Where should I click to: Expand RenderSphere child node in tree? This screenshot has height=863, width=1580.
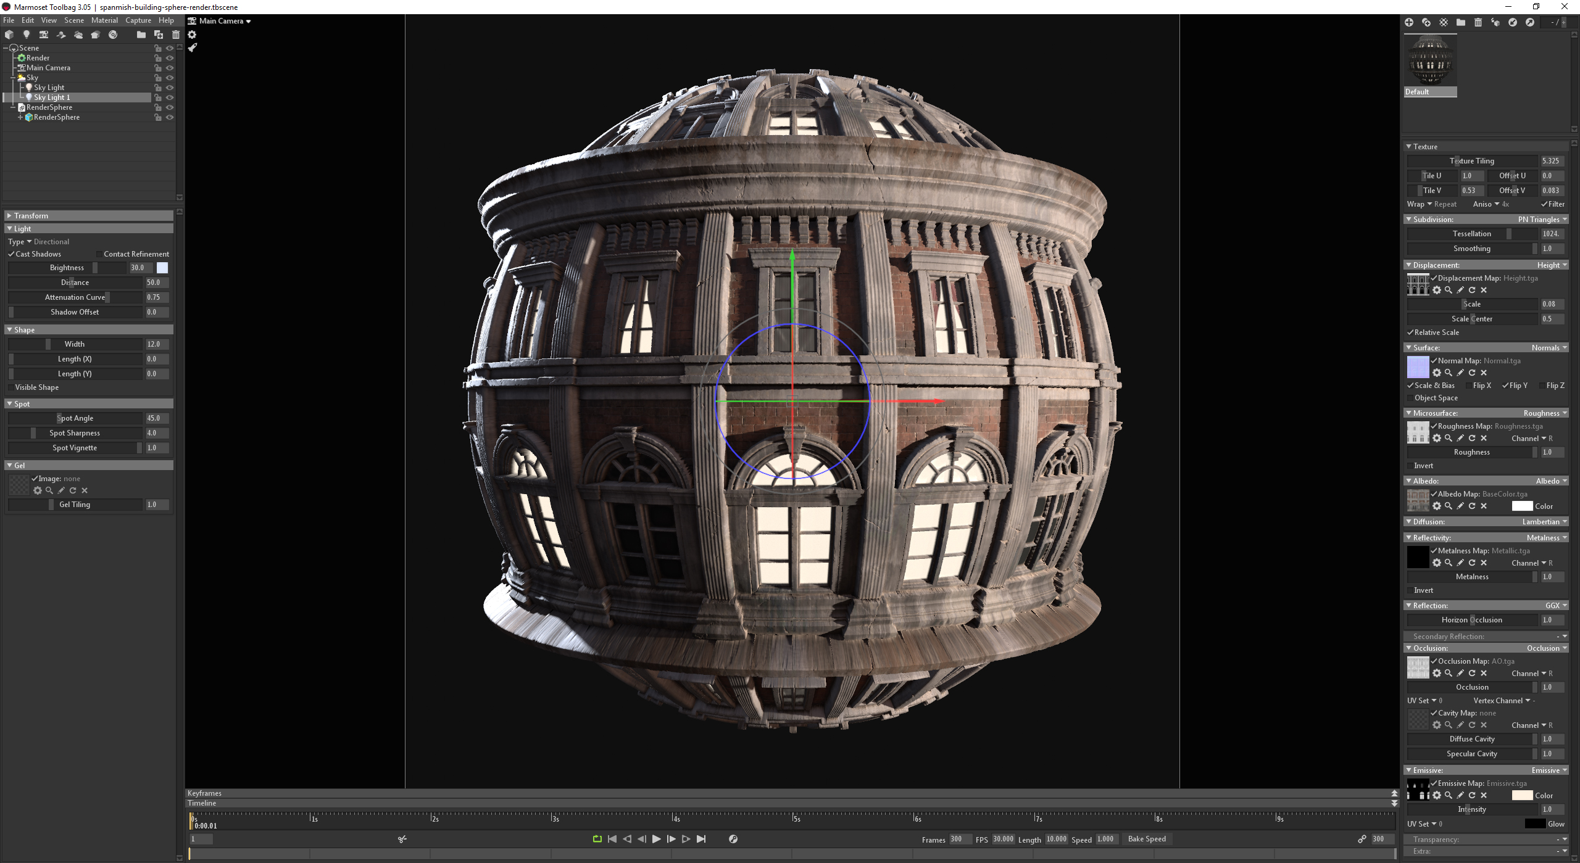pyautogui.click(x=20, y=117)
